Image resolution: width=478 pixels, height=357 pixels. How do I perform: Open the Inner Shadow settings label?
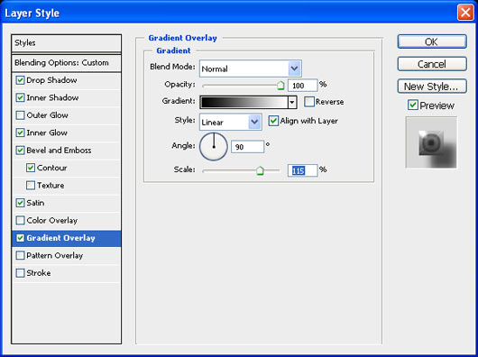pos(52,97)
